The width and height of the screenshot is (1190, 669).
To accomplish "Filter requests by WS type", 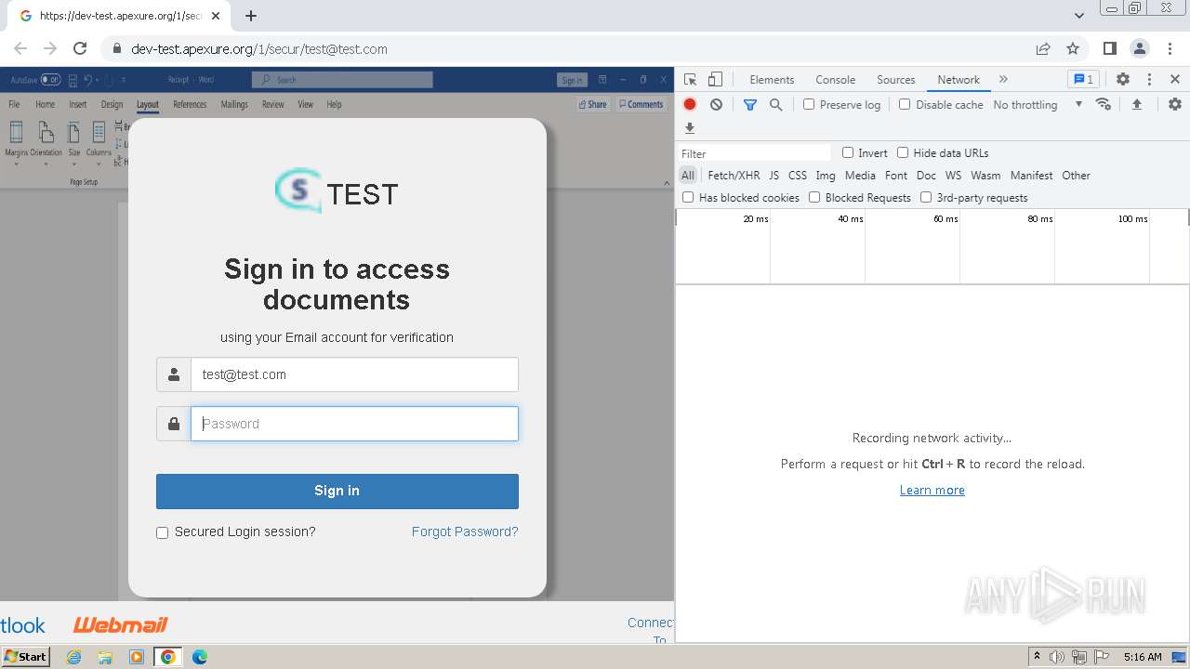I will (953, 175).
